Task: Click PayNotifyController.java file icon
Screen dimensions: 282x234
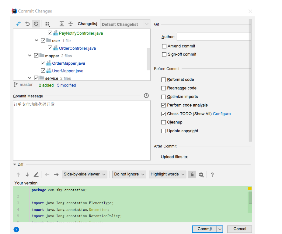Action: pos(56,33)
